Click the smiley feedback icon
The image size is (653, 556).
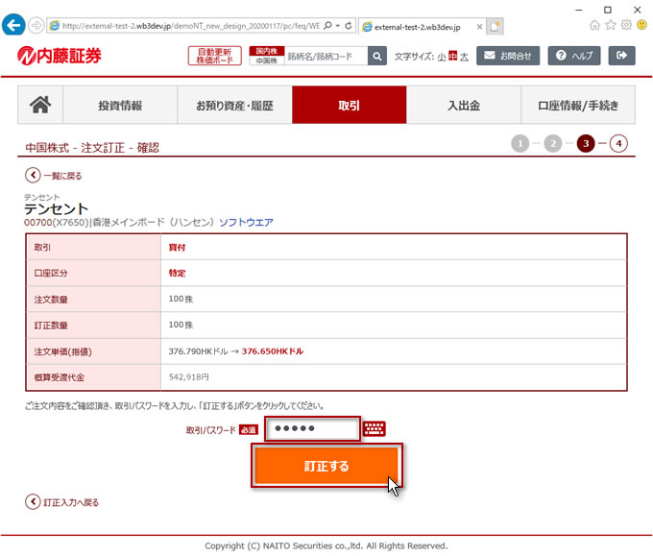coord(641,25)
